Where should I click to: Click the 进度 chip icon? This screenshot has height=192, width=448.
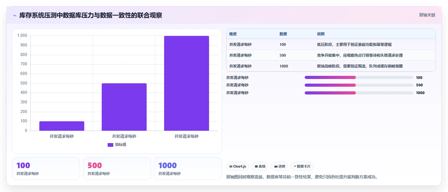tap(276, 166)
